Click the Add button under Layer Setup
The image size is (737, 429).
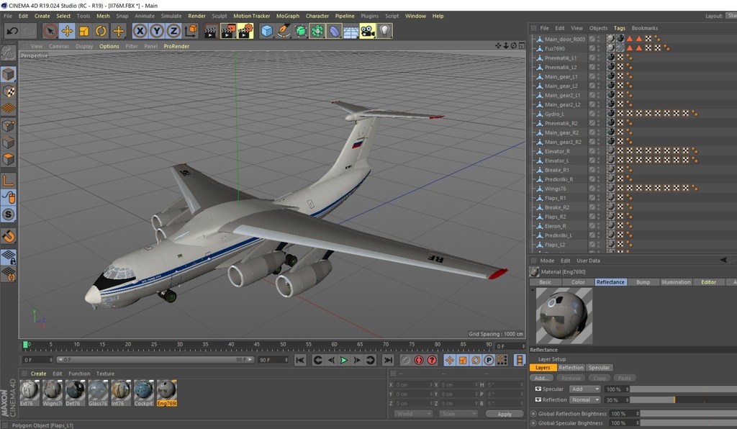click(x=541, y=378)
